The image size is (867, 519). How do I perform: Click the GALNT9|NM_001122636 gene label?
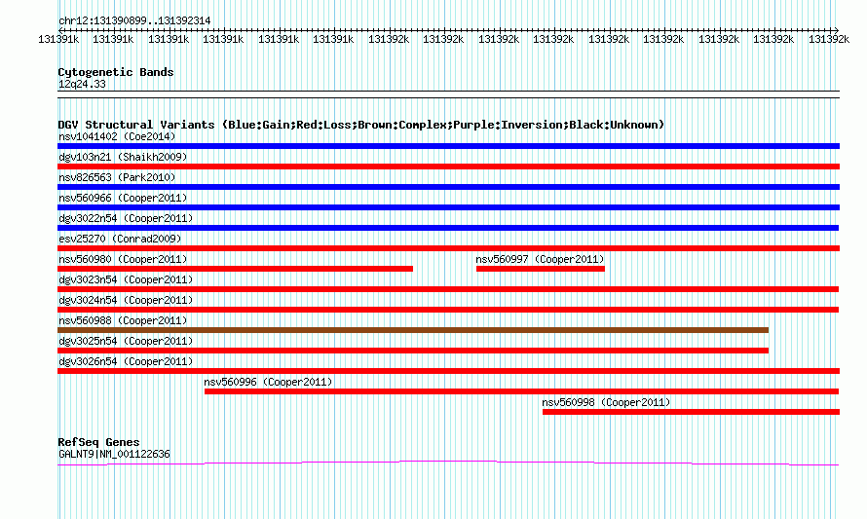(114, 455)
